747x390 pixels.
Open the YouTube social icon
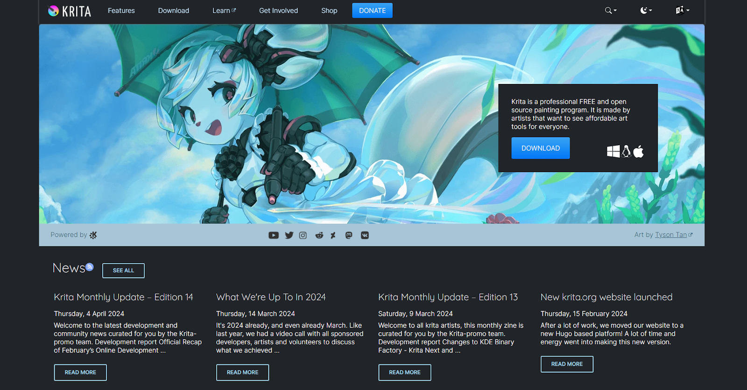pos(274,235)
